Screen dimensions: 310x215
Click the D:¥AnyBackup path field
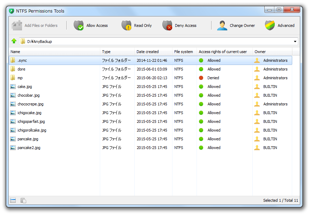click(x=158, y=41)
